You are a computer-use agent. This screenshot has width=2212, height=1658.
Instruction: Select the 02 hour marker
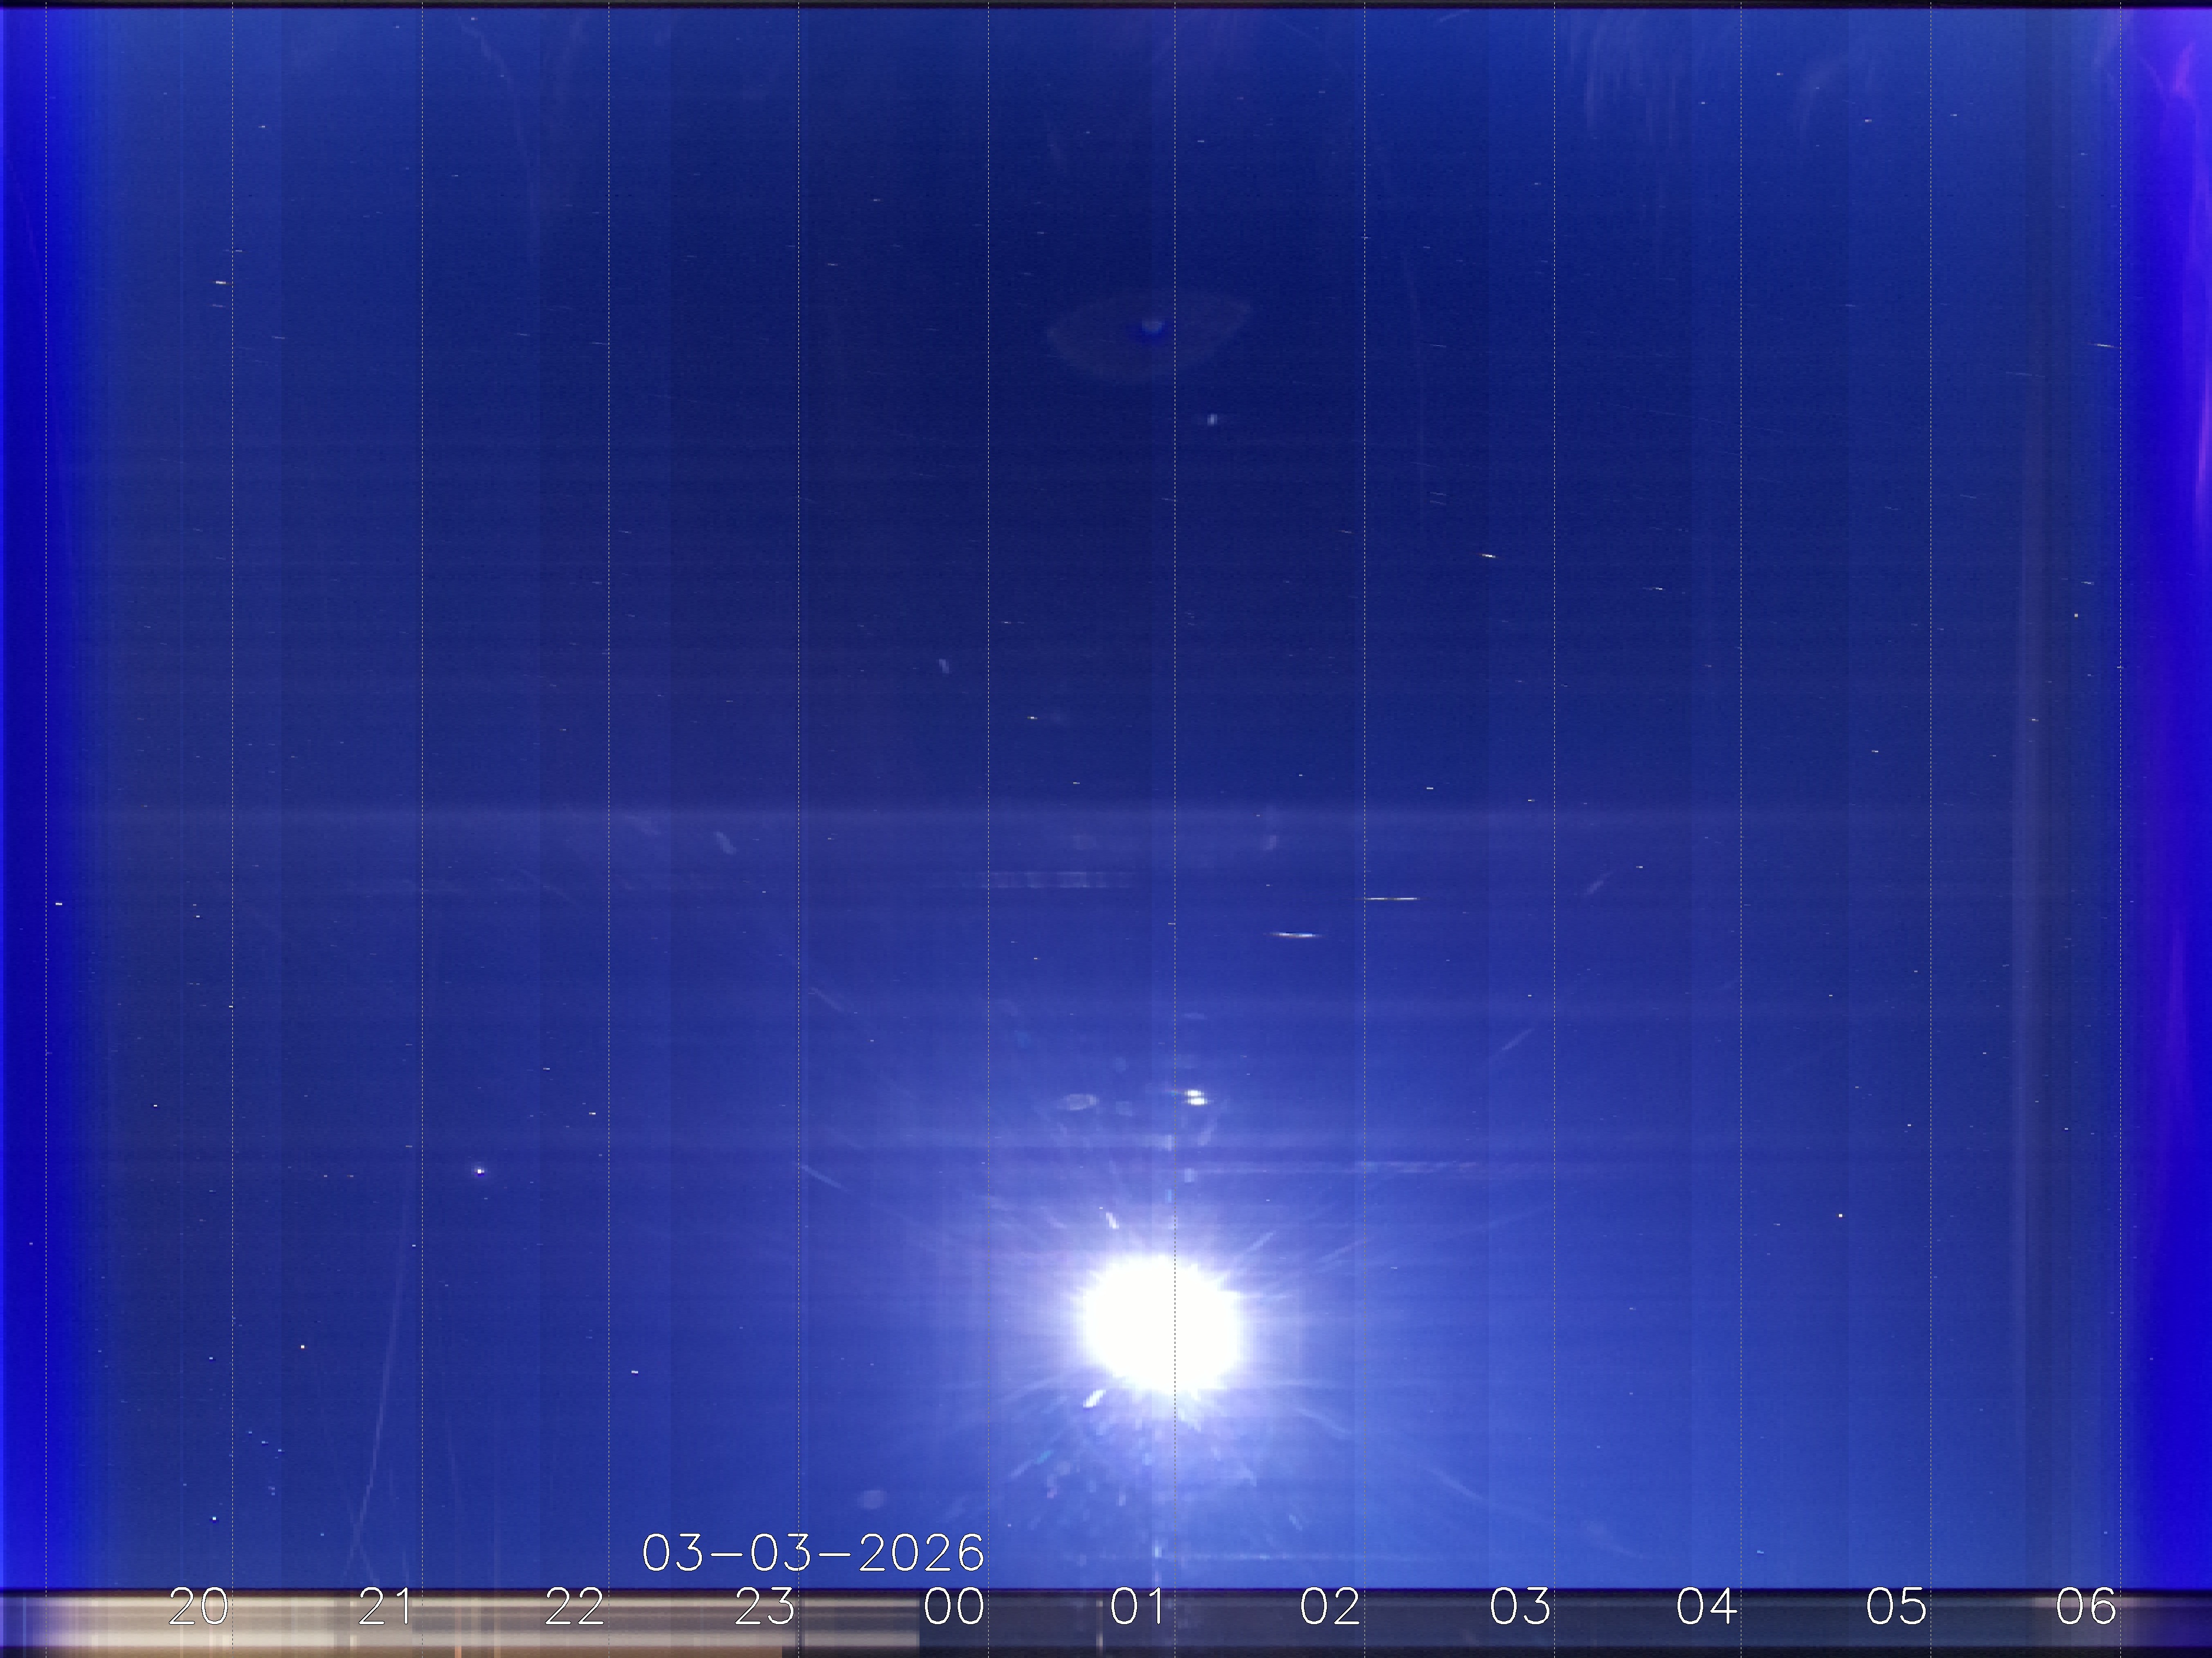pos(1330,1607)
